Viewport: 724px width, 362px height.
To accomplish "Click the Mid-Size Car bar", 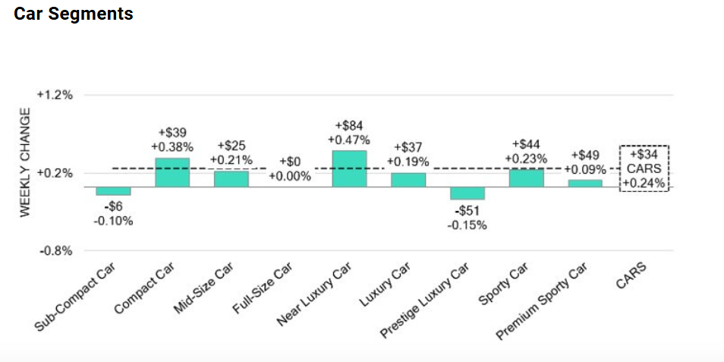I will click(x=231, y=179).
